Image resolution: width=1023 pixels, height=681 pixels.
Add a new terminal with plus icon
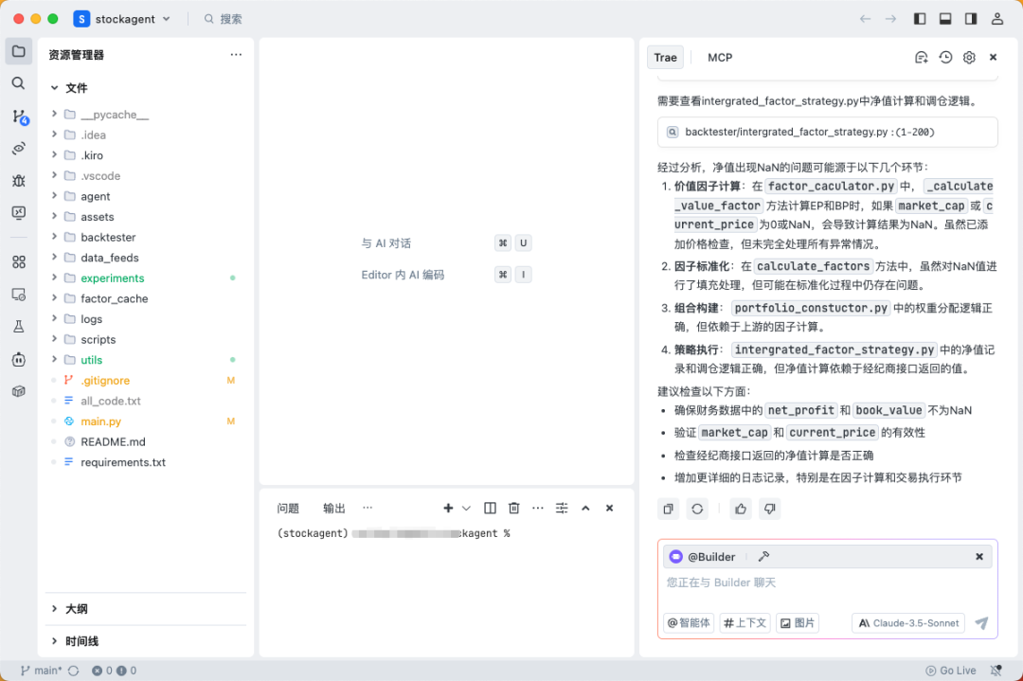pyautogui.click(x=448, y=508)
